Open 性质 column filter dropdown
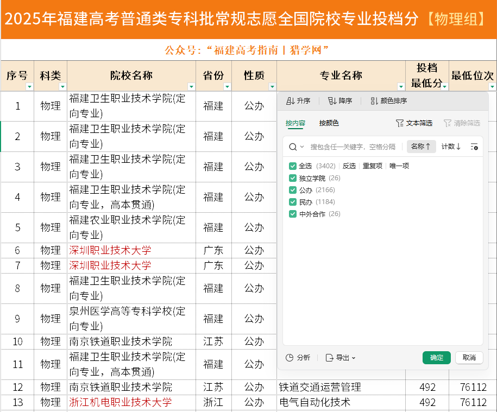Viewport: 497px width, 412px height. pos(272,86)
